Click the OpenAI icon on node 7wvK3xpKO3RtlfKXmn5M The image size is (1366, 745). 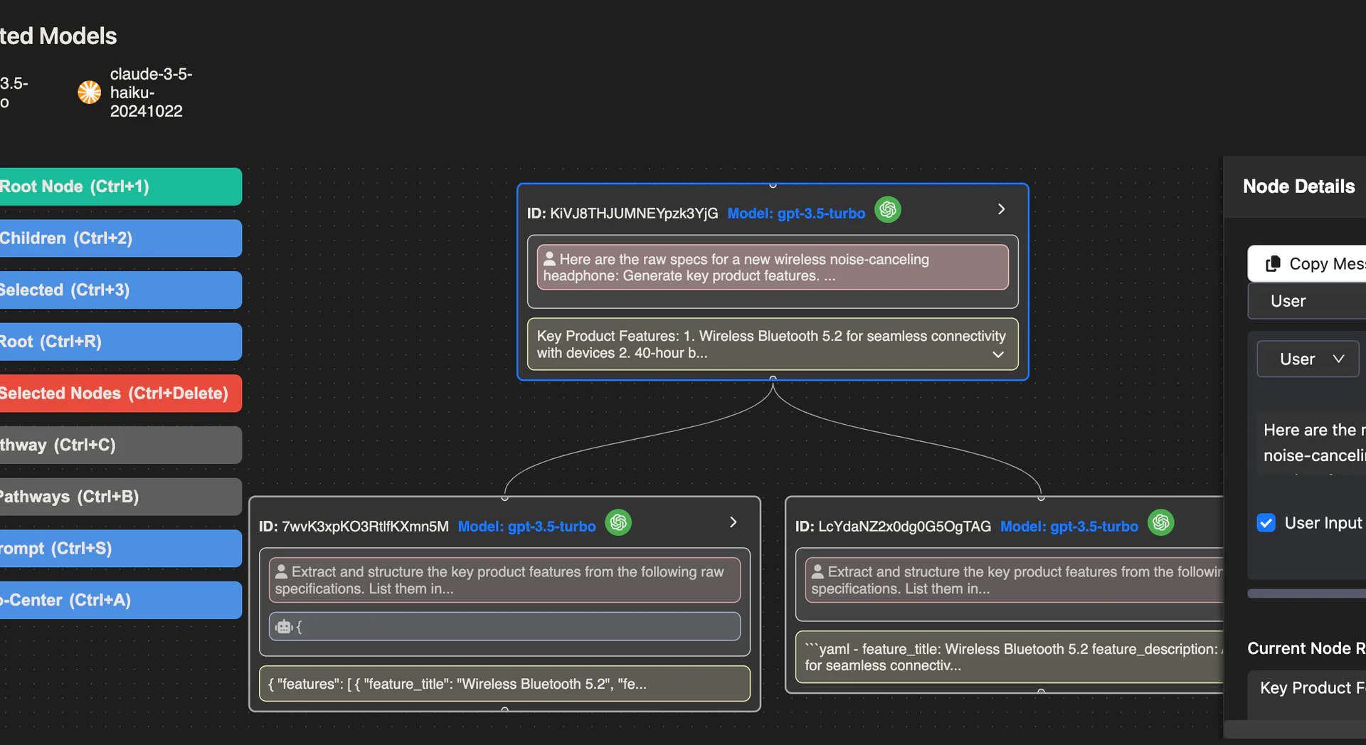click(x=618, y=522)
